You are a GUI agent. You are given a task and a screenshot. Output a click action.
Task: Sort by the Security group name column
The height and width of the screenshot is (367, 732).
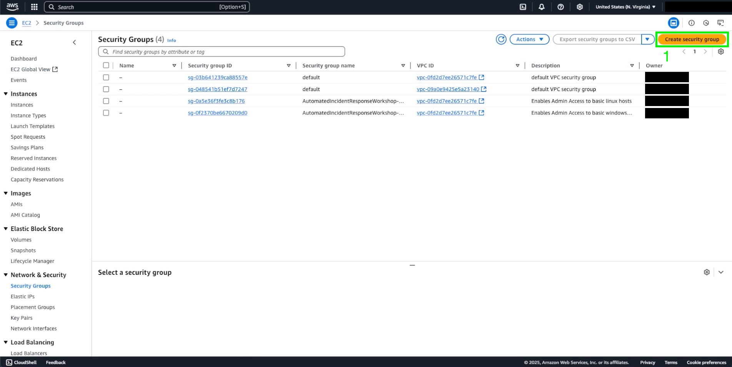point(403,66)
